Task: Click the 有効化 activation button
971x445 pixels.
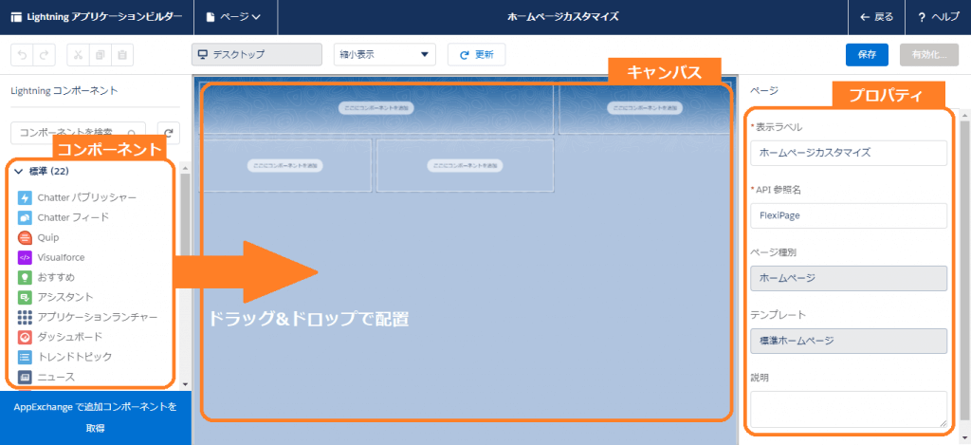Action: (929, 54)
